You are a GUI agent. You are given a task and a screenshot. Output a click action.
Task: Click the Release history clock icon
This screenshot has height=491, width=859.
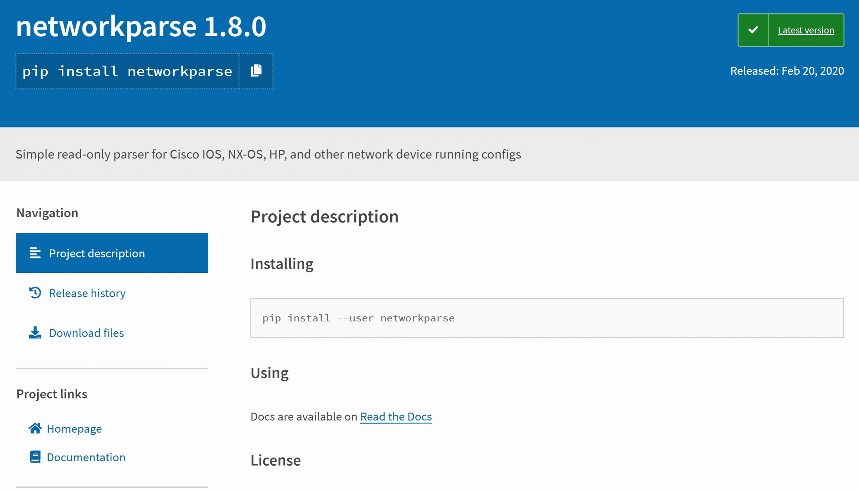coord(35,293)
